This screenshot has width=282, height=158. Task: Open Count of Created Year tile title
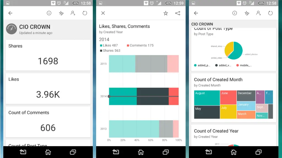click(x=216, y=131)
